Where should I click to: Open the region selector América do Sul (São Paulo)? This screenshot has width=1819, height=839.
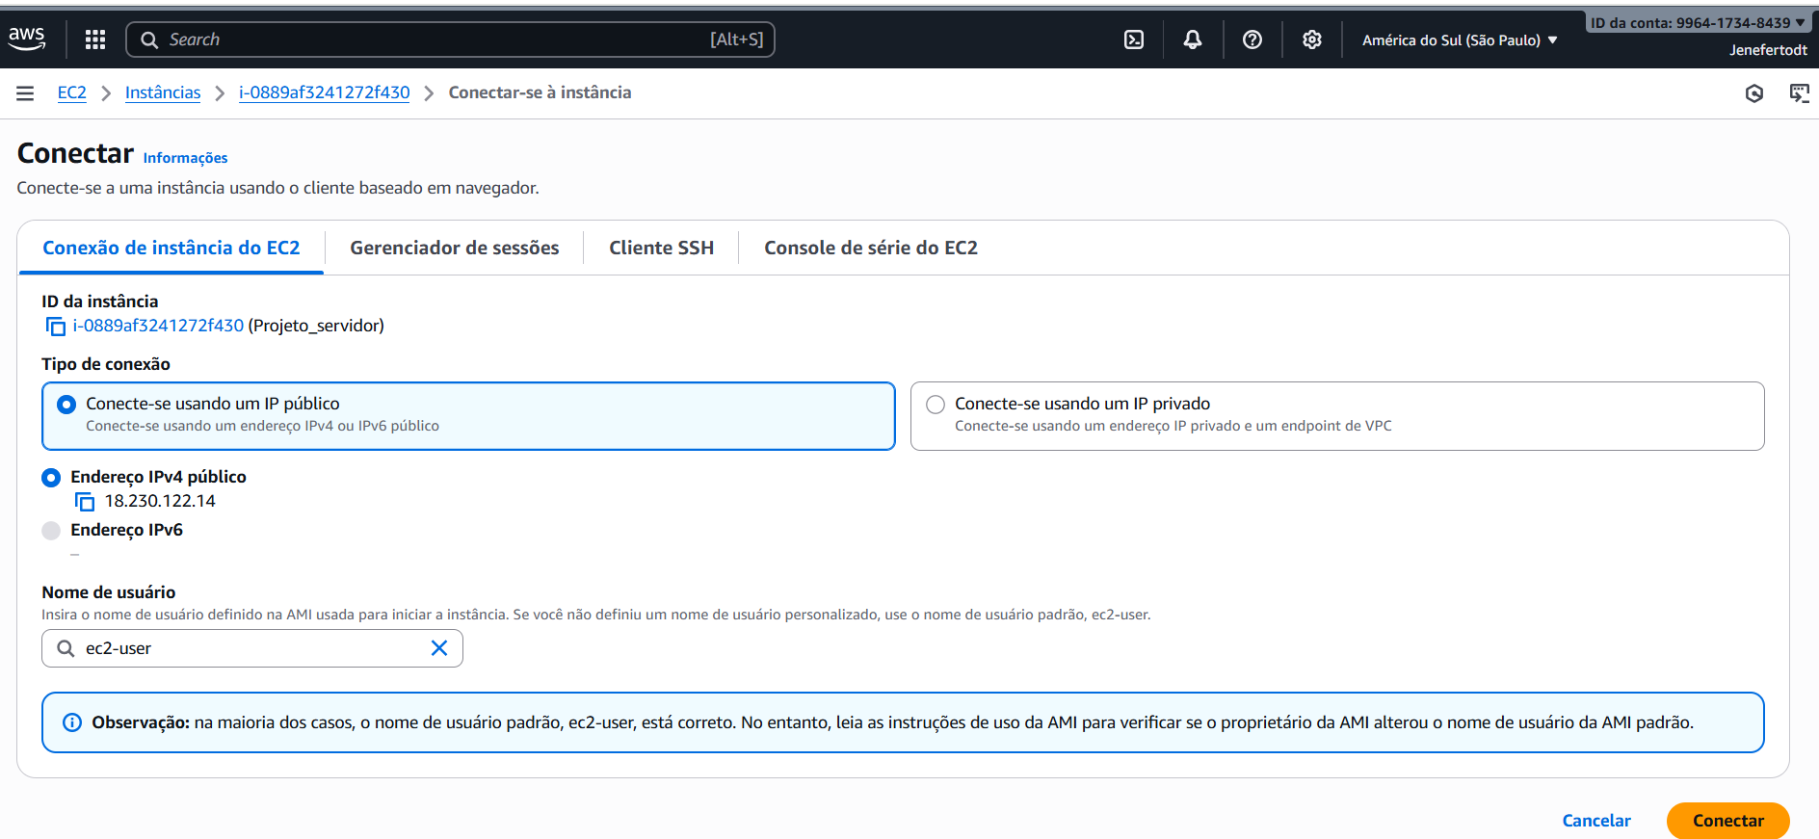[1460, 40]
